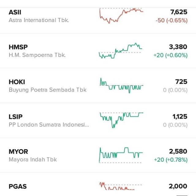Viewport: 196px width, 196px height.
Task: Select the LSIP price 1,125
Action: [180, 117]
